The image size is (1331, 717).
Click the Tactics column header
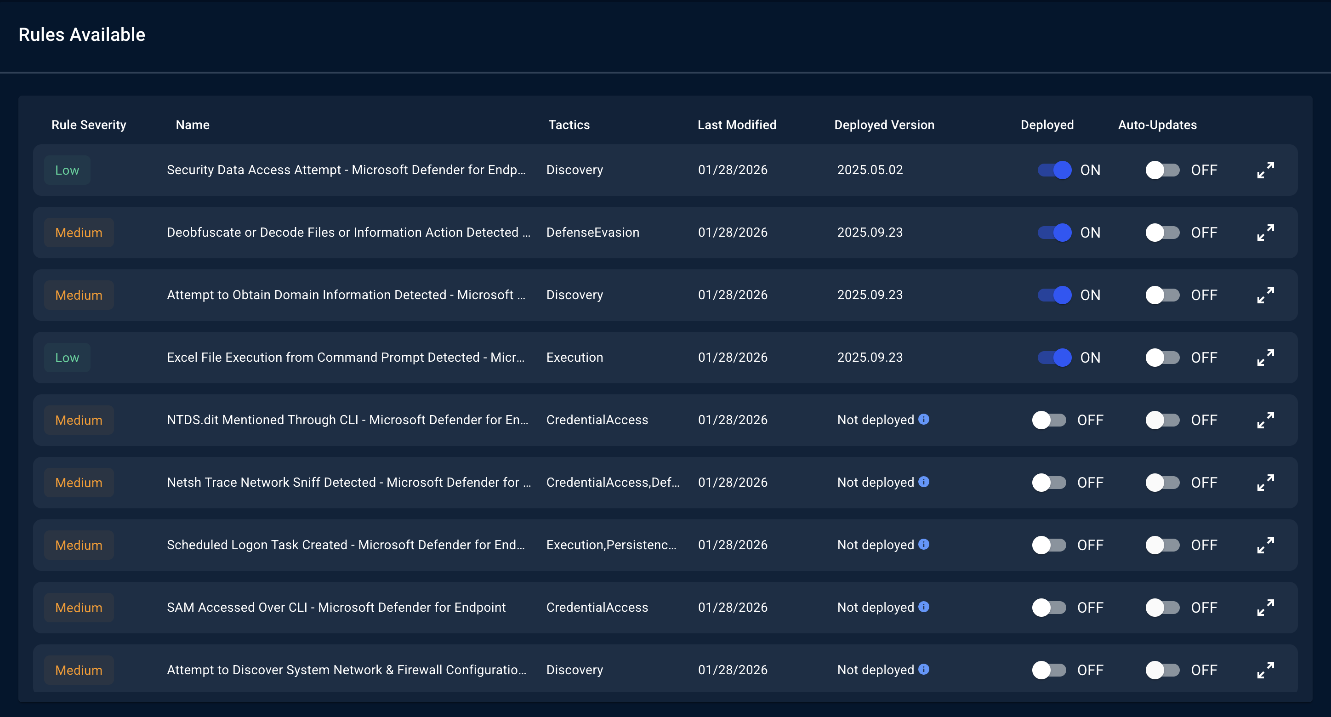[x=569, y=125]
